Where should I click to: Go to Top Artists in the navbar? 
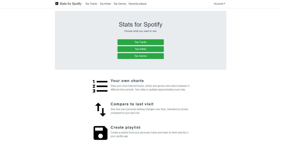(x=105, y=4)
